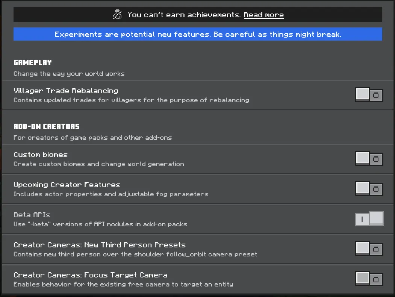Click the Focus Target Camera title text
395x297 pixels.
click(x=91, y=275)
